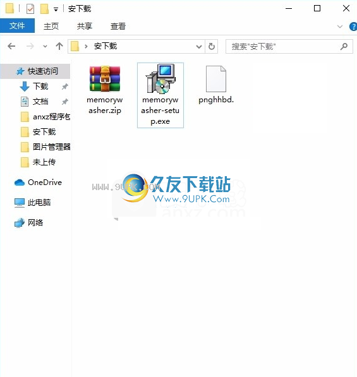Viewport: 357px width, 377px height.
Task: Open the 共享 ribbon tab
Action: click(85, 26)
